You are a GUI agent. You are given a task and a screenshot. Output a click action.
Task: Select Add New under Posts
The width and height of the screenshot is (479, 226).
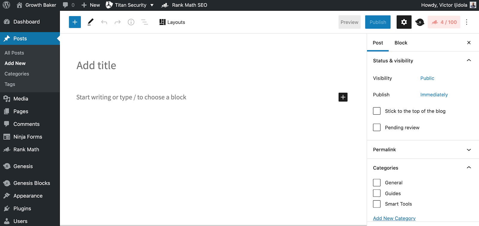(x=15, y=63)
